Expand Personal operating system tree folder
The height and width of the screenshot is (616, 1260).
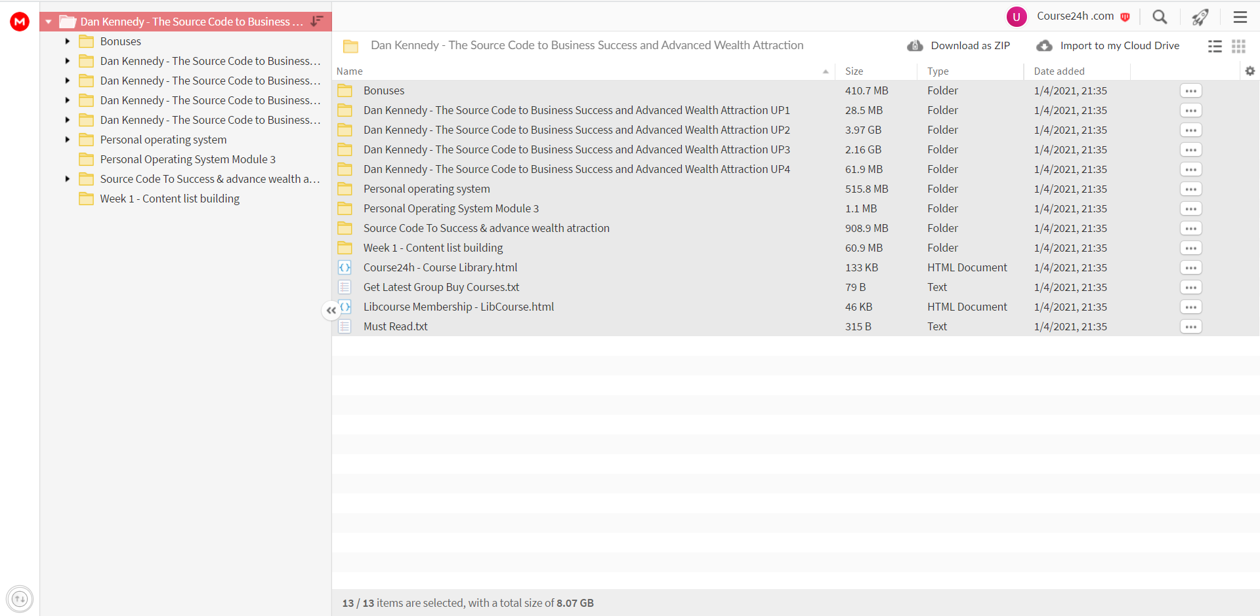[67, 140]
